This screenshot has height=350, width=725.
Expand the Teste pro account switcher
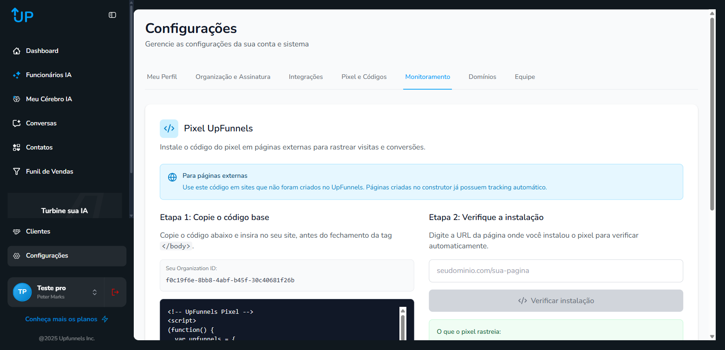pos(95,292)
